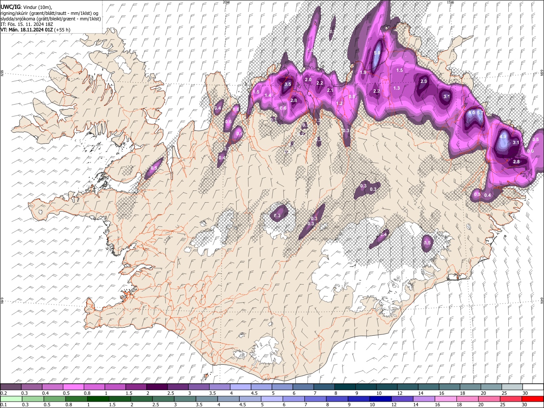Select the 'rigning/skúrir' legend description line

(x=49, y=13)
